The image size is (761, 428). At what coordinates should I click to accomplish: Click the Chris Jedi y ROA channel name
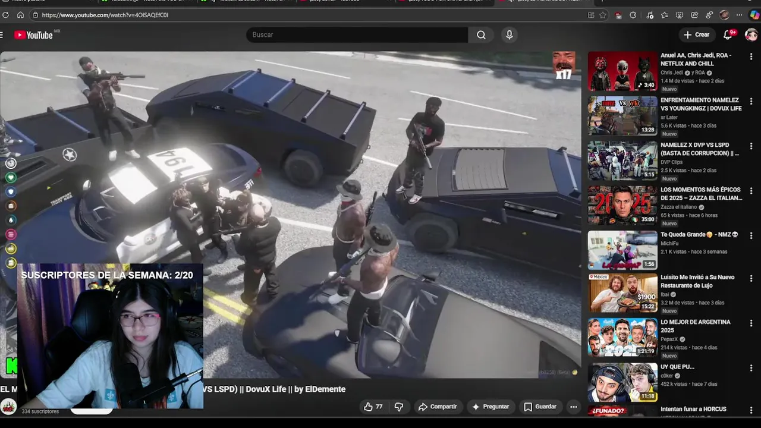point(683,73)
